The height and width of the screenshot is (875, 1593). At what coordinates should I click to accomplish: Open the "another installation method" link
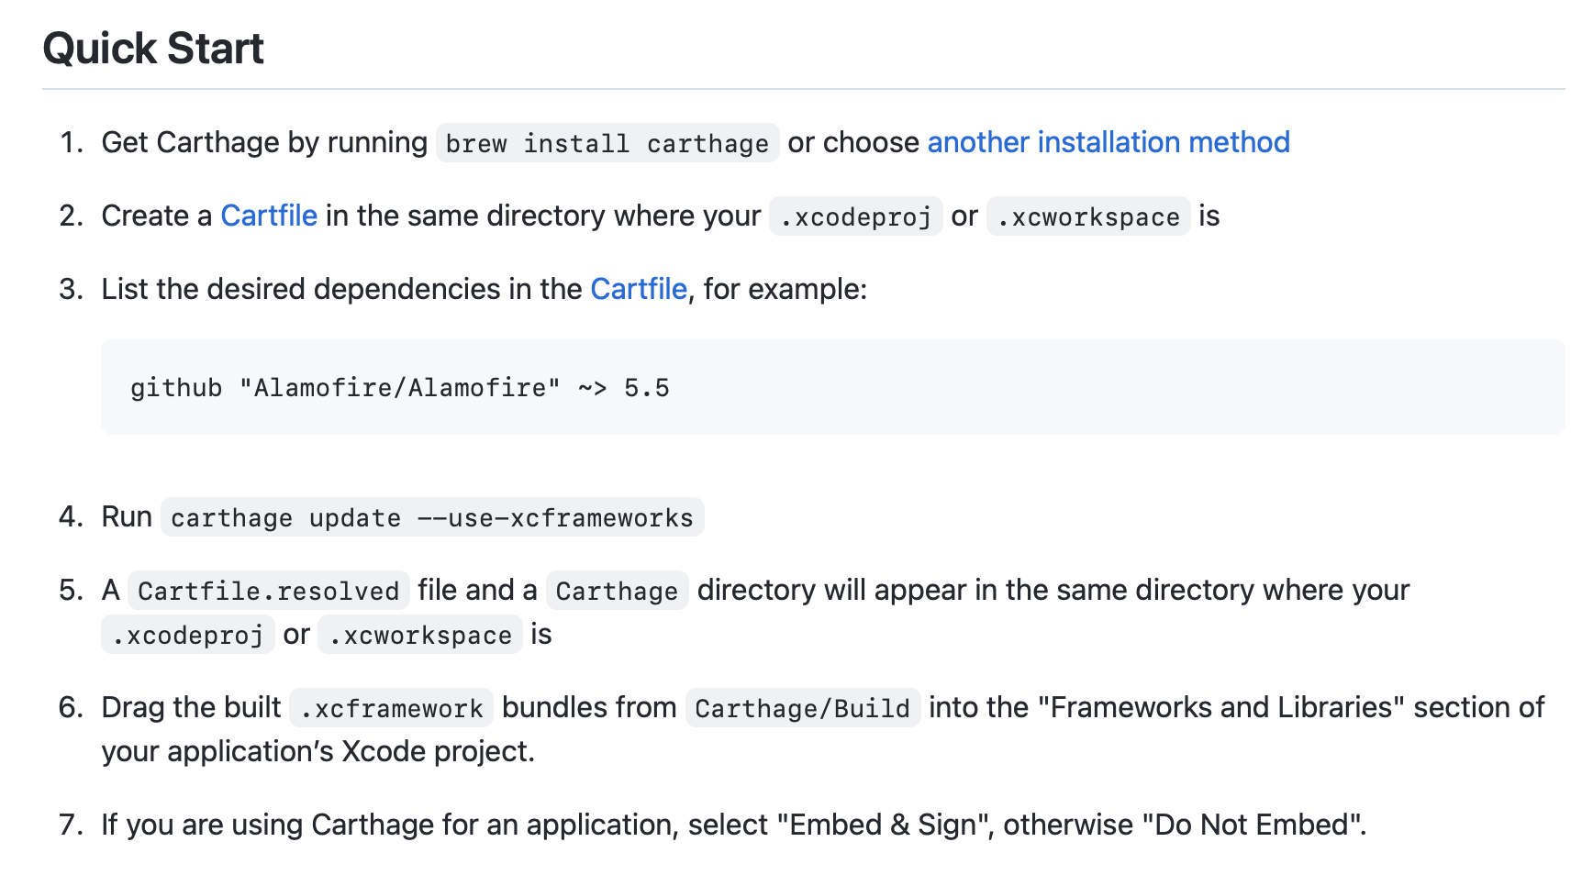1108,142
